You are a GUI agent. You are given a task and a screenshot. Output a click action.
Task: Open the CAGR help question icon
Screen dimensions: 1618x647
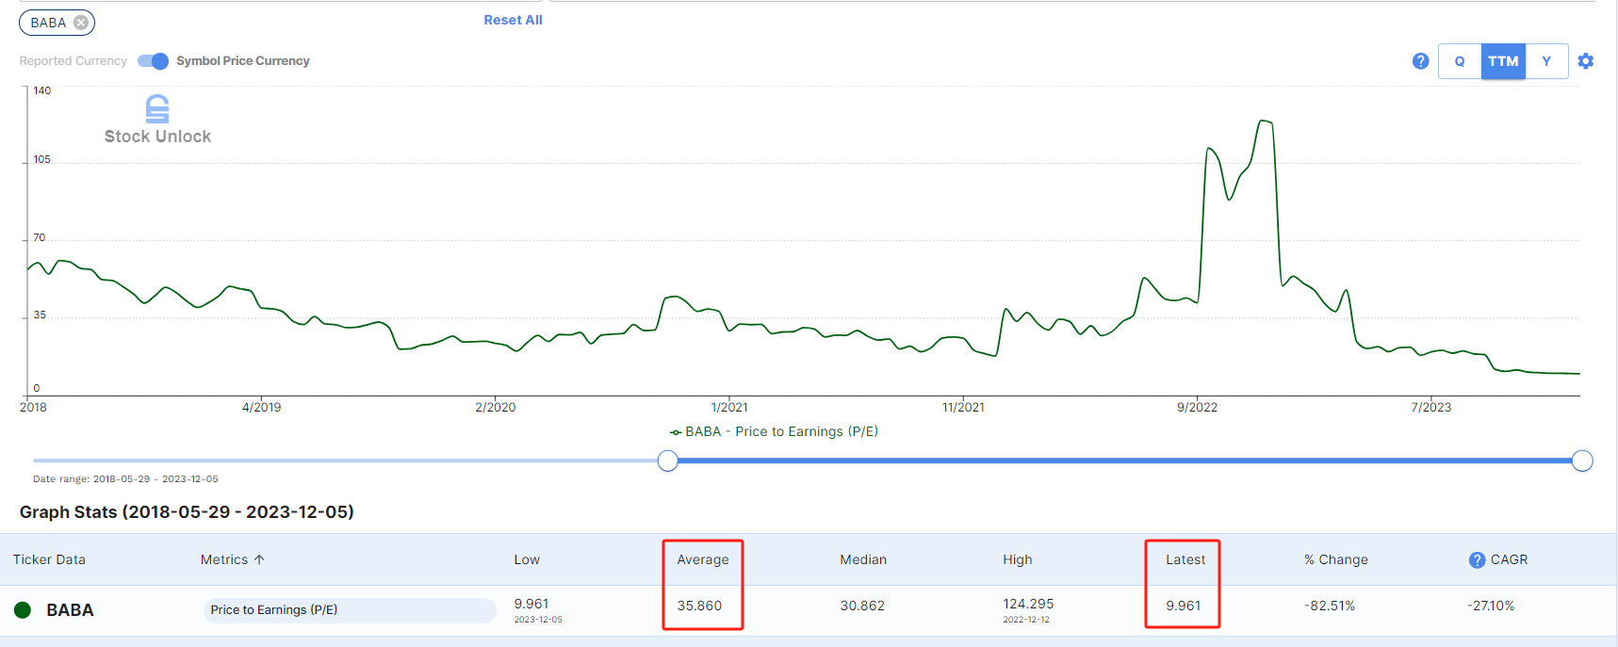point(1477,560)
